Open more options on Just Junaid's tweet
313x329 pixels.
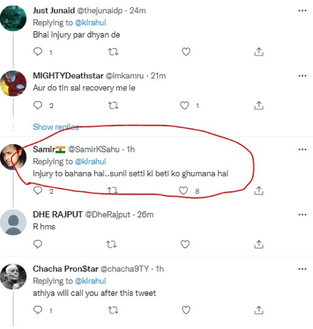(303, 10)
